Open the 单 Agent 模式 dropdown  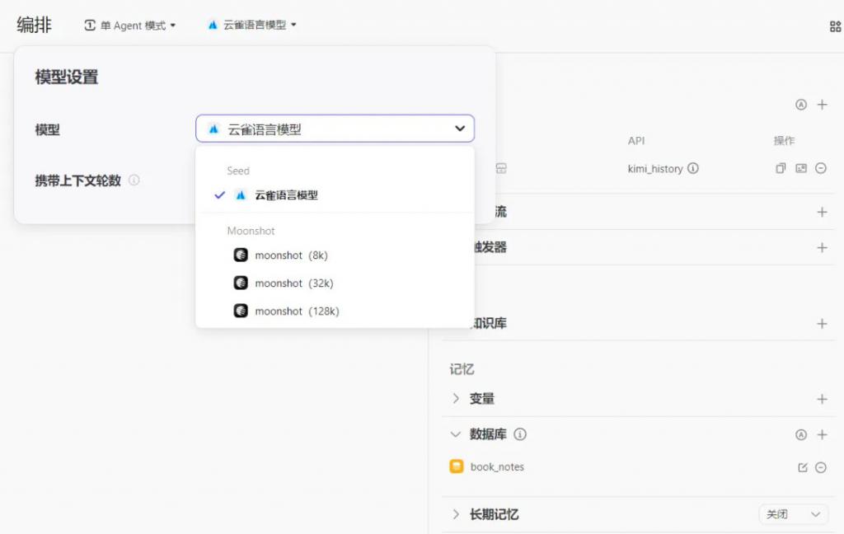[x=130, y=26]
